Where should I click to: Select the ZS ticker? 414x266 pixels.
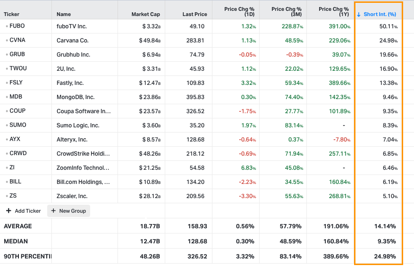pyautogui.click(x=13, y=196)
